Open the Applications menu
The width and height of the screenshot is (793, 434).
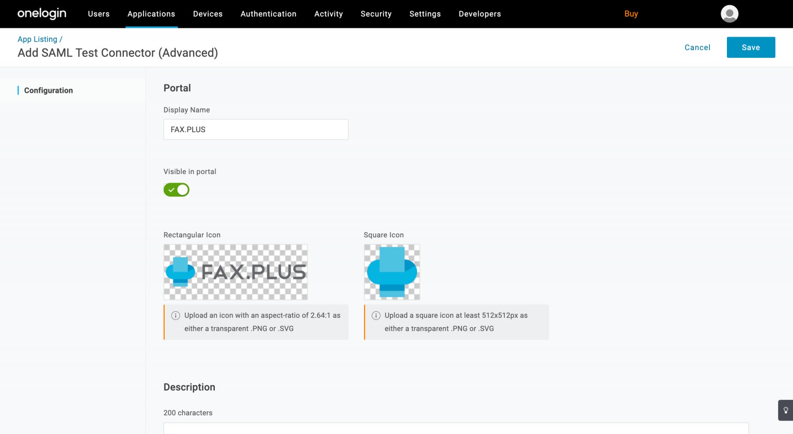(151, 14)
